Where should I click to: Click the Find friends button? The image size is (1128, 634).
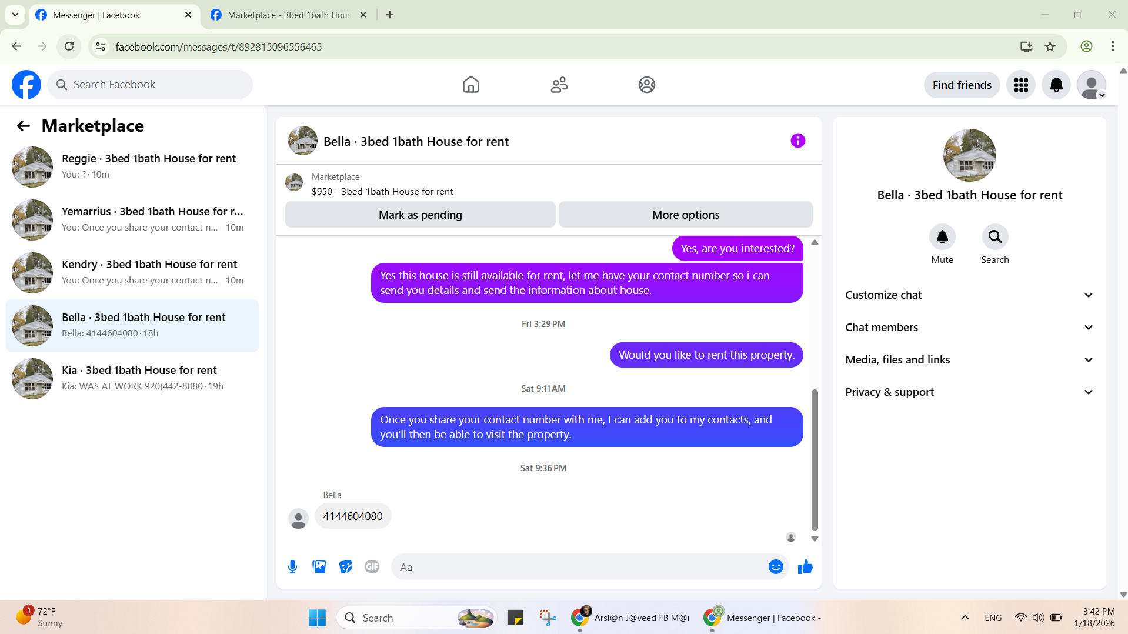click(962, 85)
